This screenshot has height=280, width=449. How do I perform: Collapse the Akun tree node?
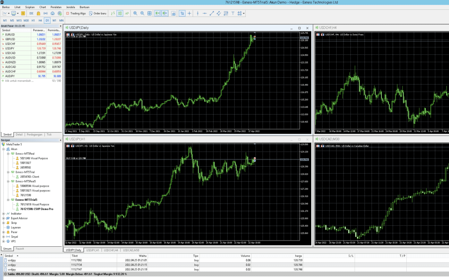[x=4, y=149]
